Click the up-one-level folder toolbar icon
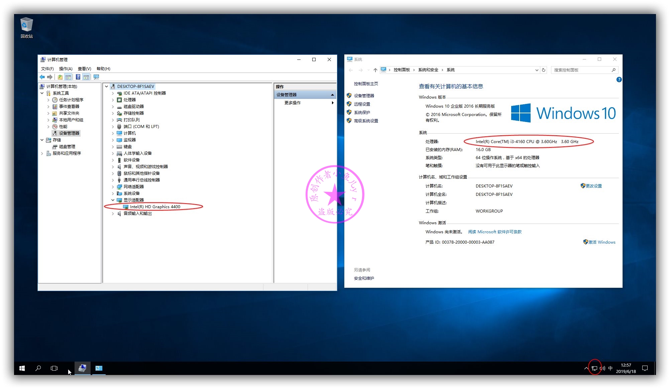 click(60, 77)
